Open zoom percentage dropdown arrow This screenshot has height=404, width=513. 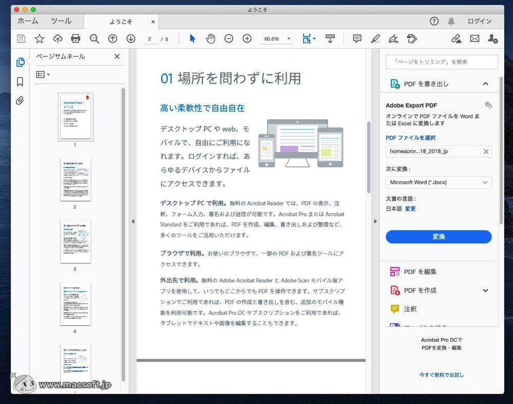[x=288, y=39]
